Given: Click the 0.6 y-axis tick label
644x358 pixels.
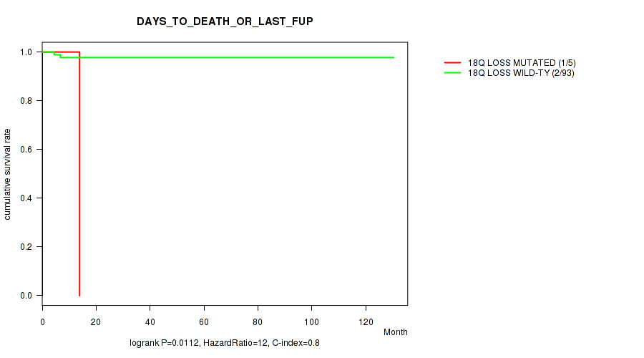Looking at the screenshot, I should (26, 150).
